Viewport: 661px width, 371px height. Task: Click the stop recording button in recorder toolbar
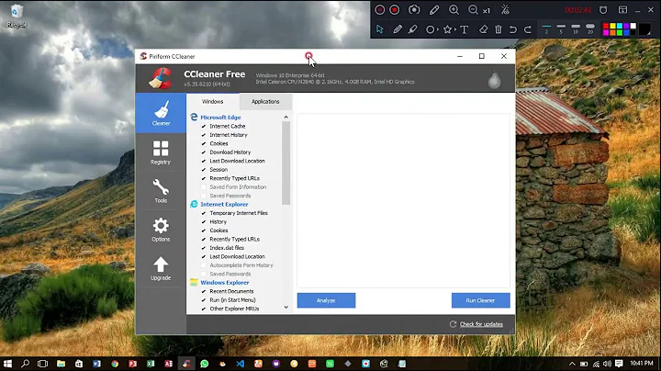point(395,10)
